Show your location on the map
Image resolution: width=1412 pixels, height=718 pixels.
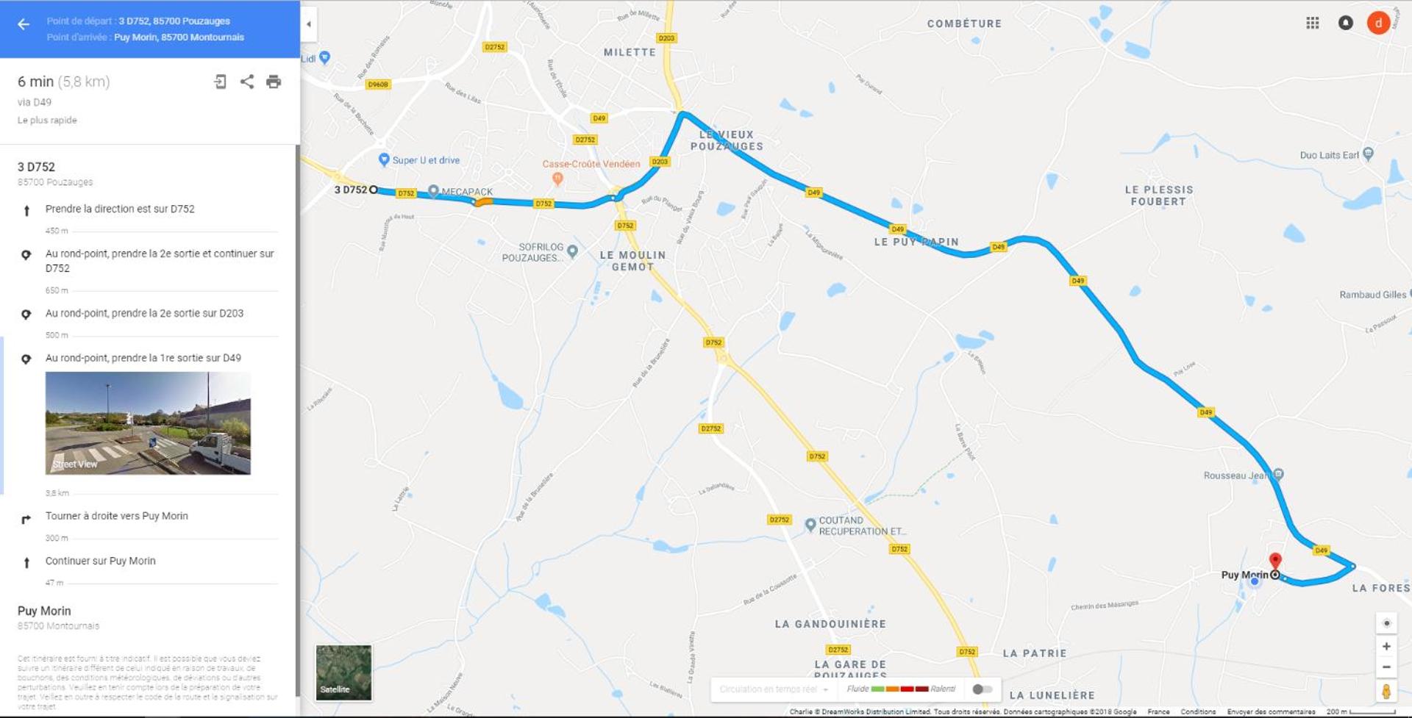(x=1386, y=623)
